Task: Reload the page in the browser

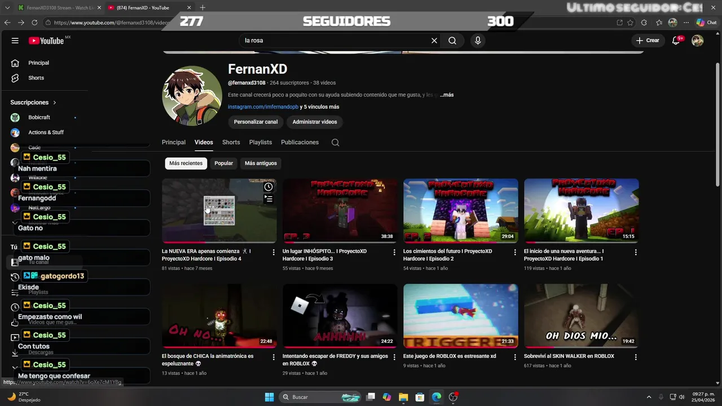Action: 34,23
